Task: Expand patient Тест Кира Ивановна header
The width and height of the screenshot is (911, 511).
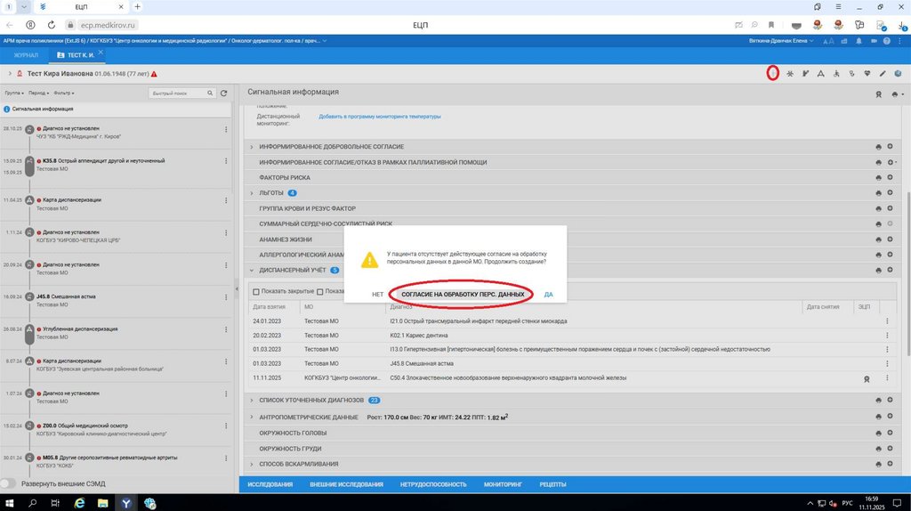Action: (x=10, y=74)
